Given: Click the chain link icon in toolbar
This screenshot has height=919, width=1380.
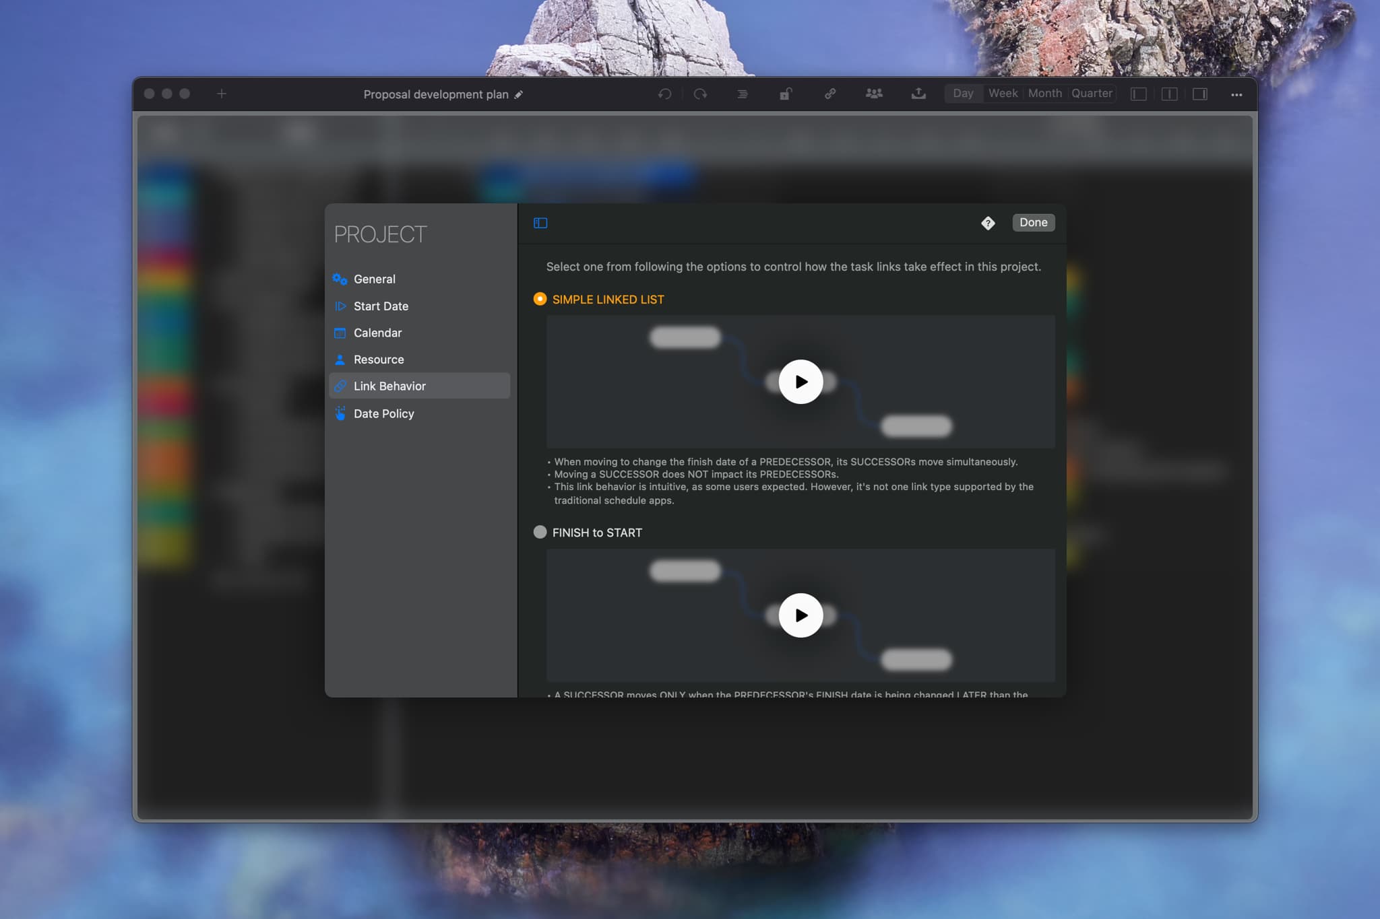Looking at the screenshot, I should (830, 94).
